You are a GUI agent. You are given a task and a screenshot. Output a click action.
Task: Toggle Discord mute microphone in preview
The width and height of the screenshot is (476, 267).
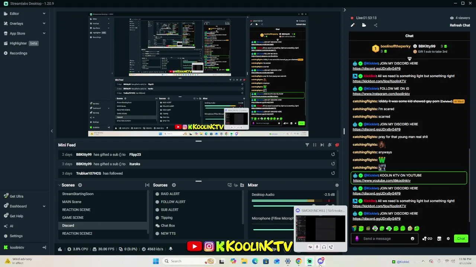[x=317, y=247]
